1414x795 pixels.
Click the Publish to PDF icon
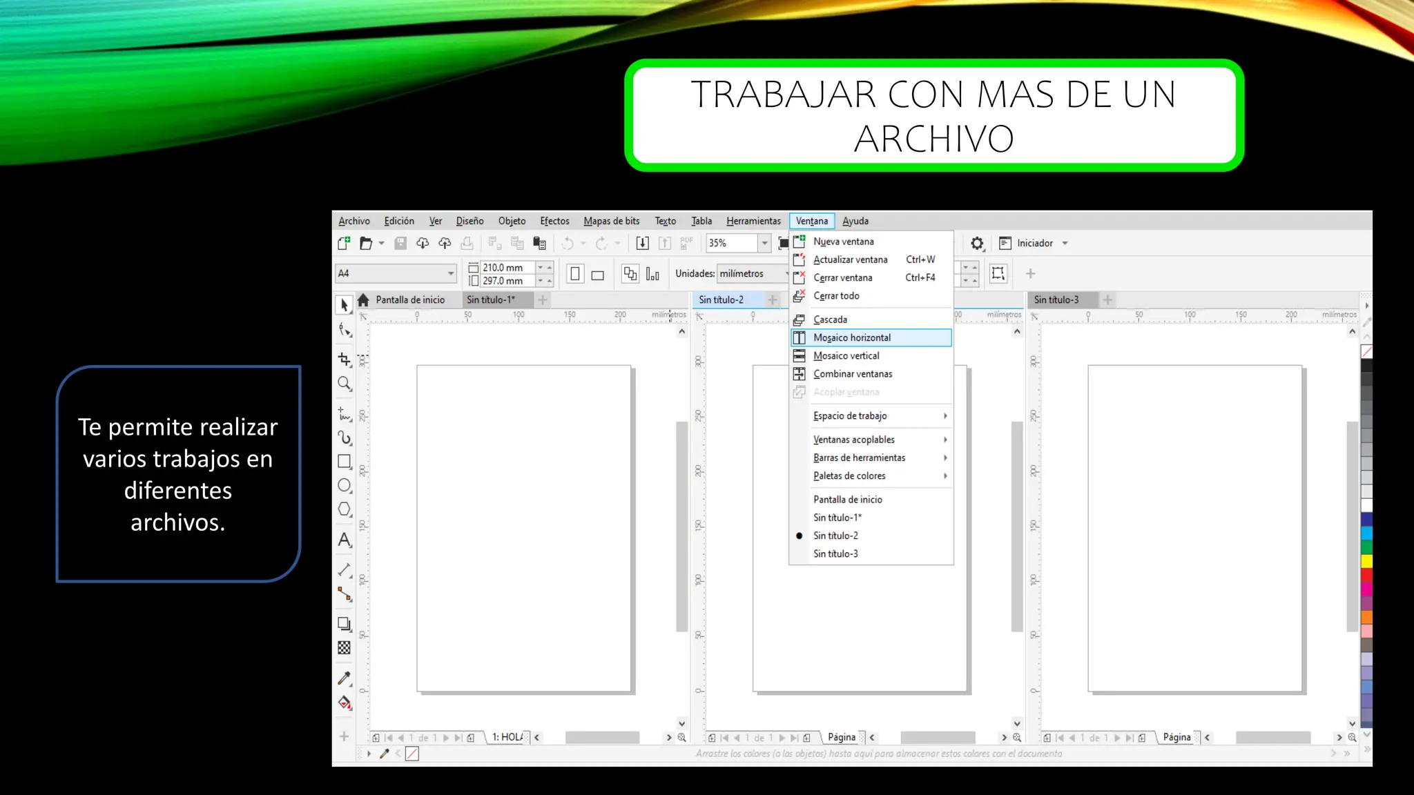[x=686, y=243]
